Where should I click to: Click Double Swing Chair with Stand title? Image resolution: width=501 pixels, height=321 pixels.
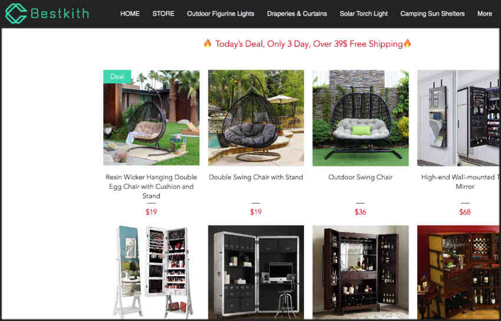point(256,177)
